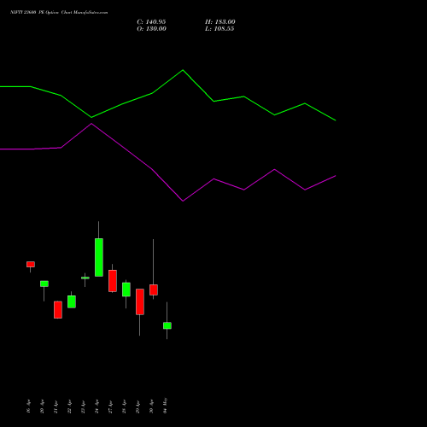Screen dimensions: 427x427
Task: Click the small green candle for 04 May
Action: pos(167,325)
